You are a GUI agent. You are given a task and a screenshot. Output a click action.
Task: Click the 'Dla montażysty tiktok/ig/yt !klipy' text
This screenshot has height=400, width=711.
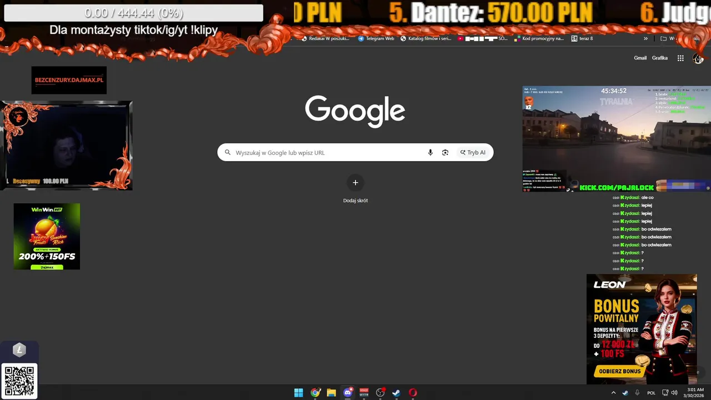133,30
